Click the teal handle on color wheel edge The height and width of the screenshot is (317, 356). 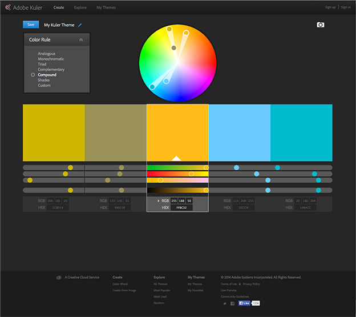[x=152, y=87]
